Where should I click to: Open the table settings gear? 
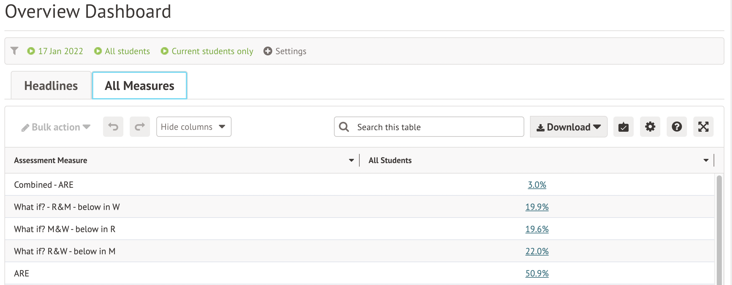click(650, 127)
